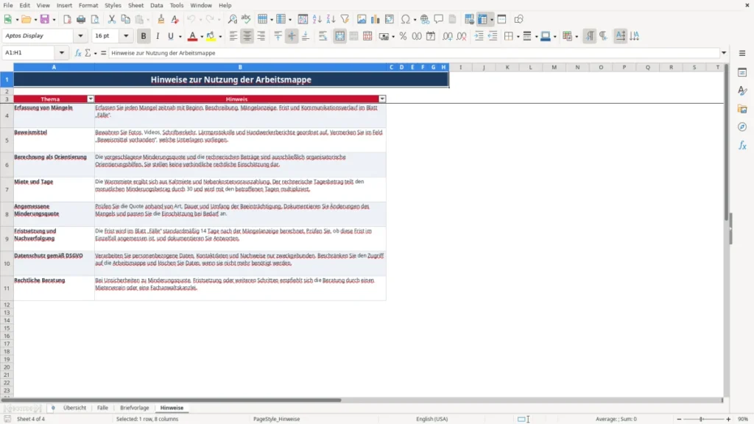Insert a hyperlink
Screen dimensions: 754x424
tap(425, 19)
